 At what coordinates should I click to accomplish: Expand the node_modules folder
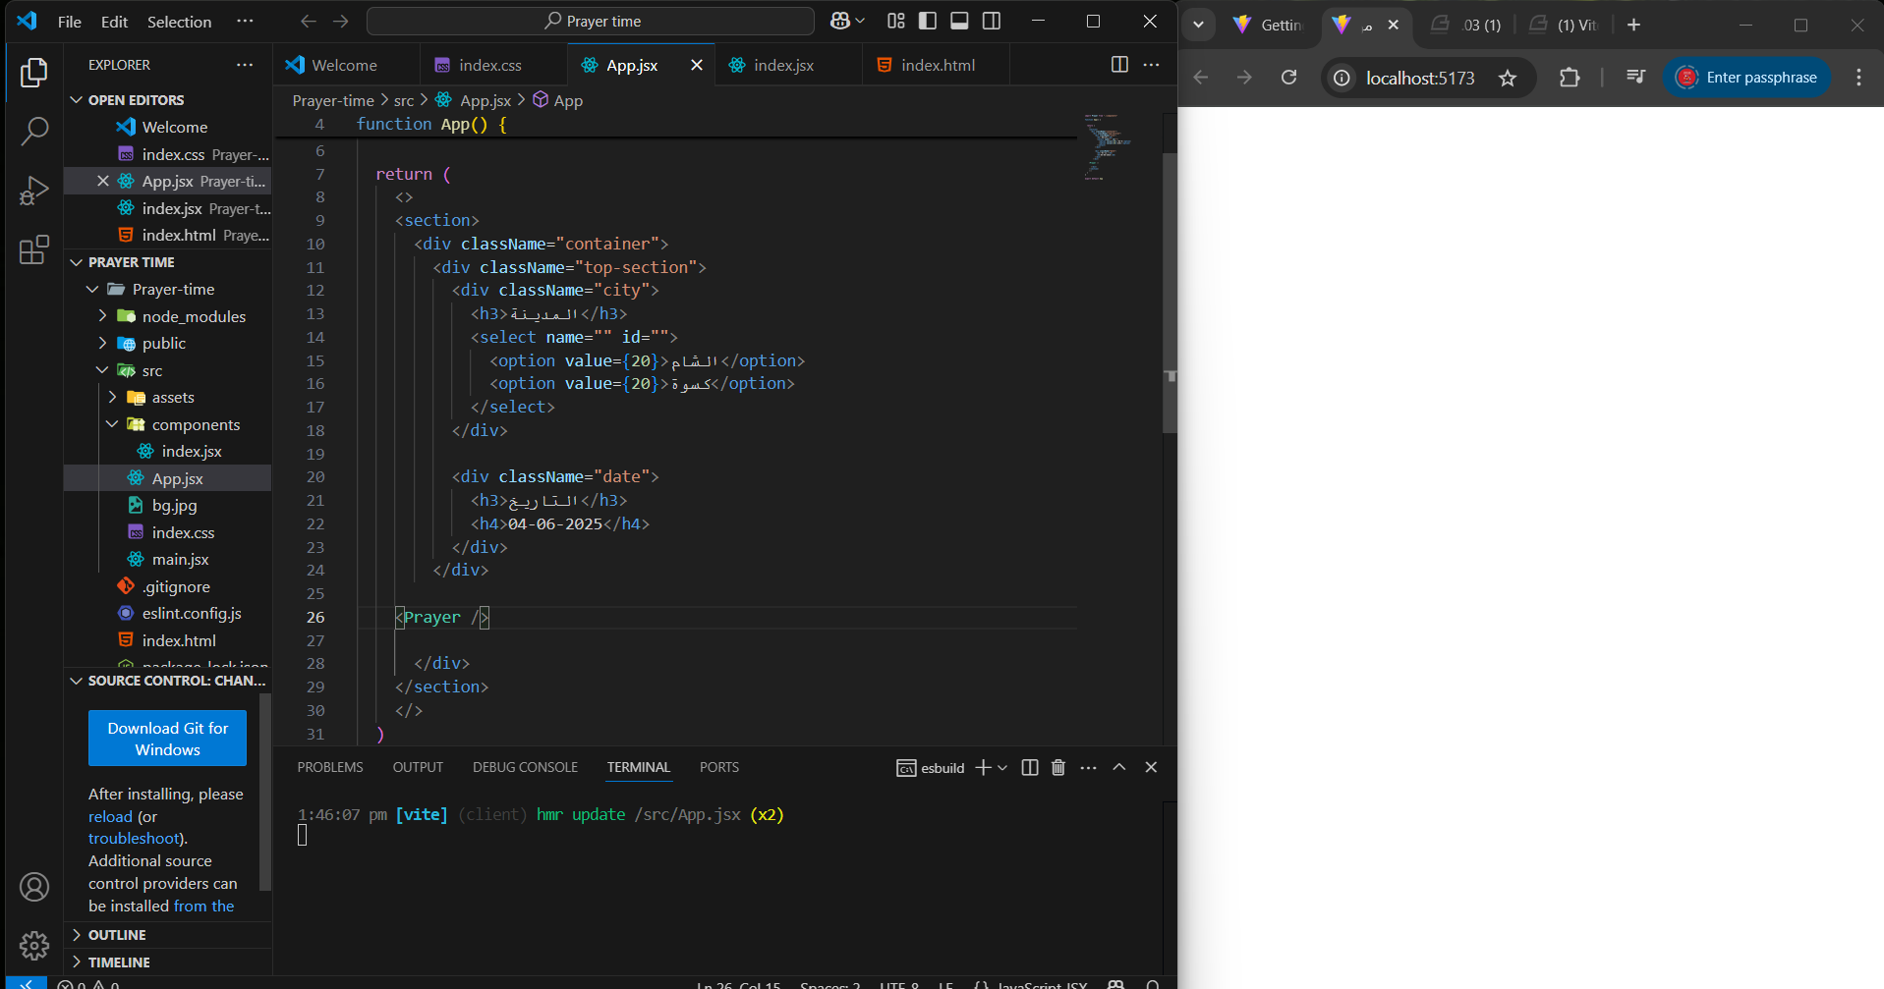point(193,316)
